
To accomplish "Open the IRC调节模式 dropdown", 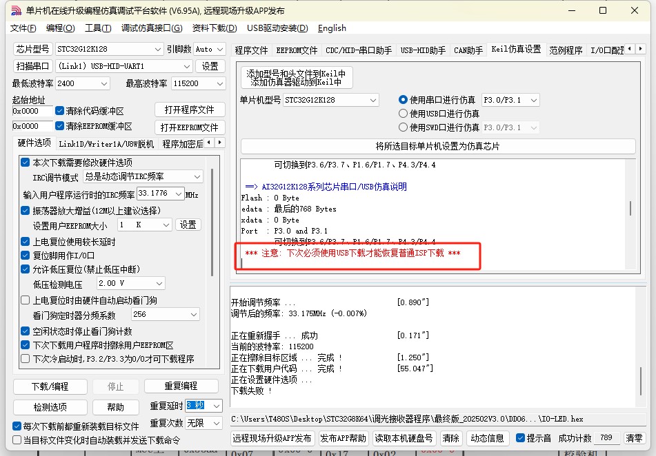I will point(197,177).
